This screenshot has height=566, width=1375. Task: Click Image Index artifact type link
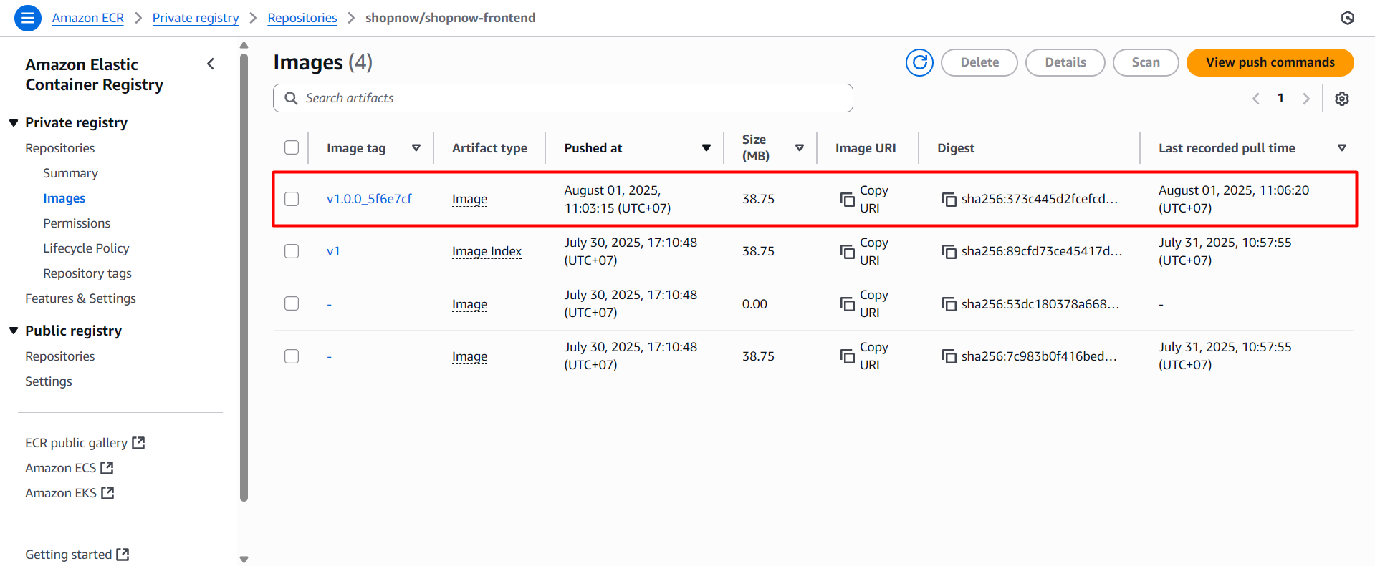[487, 251]
